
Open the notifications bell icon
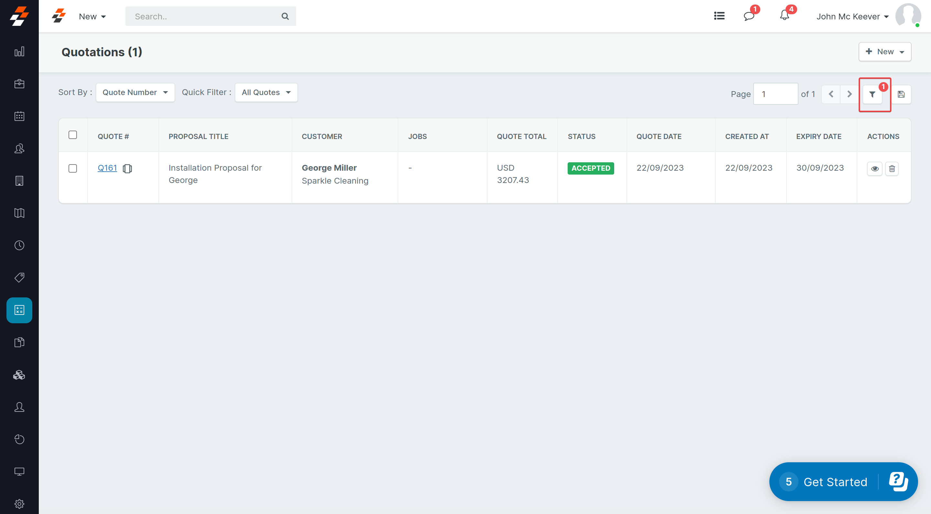tap(784, 16)
